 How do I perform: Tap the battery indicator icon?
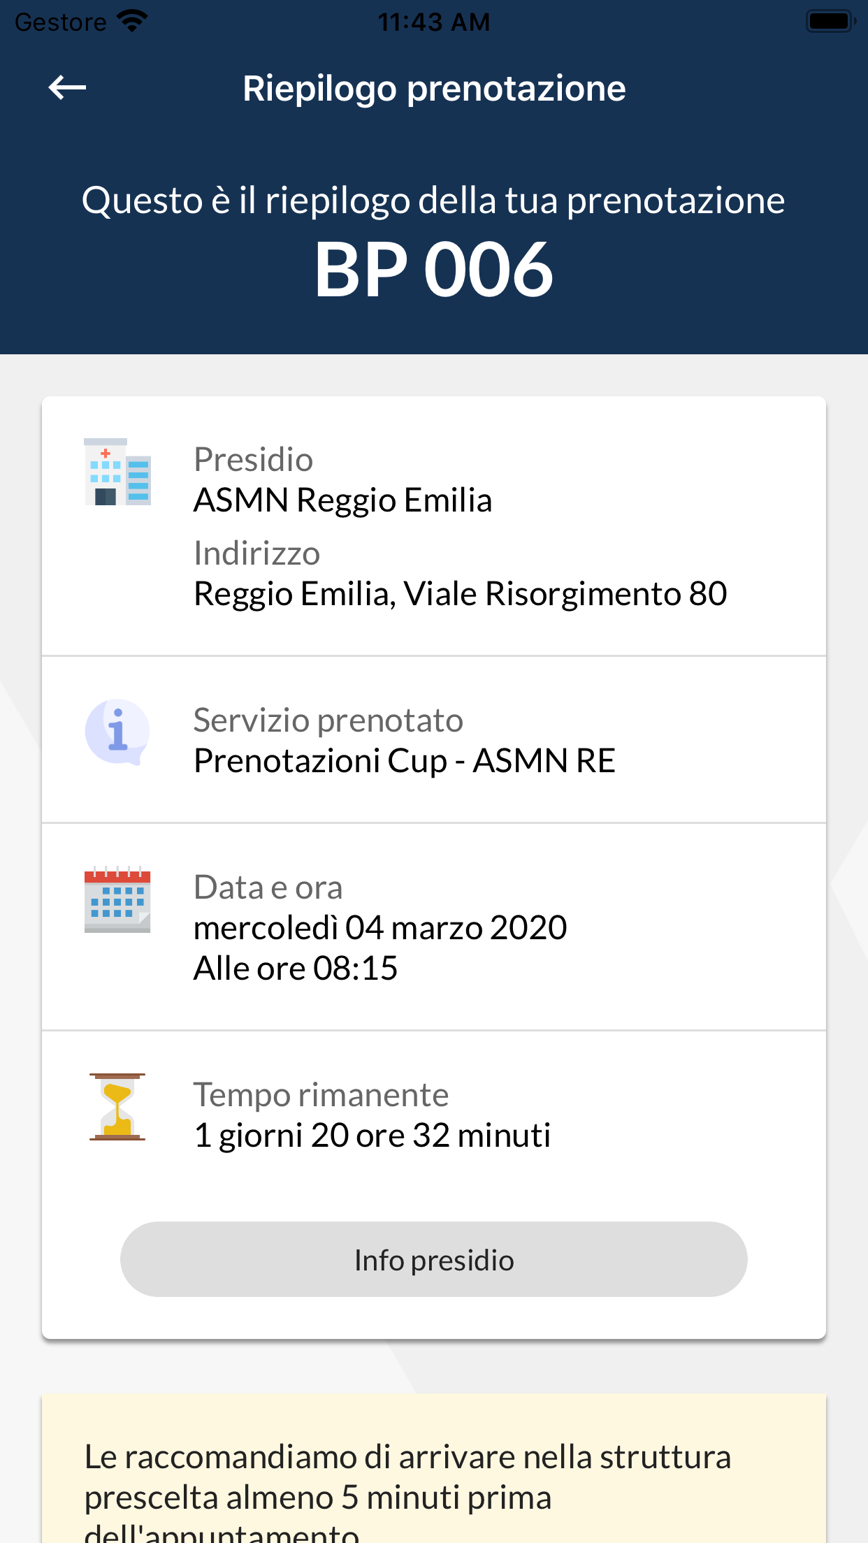830,21
